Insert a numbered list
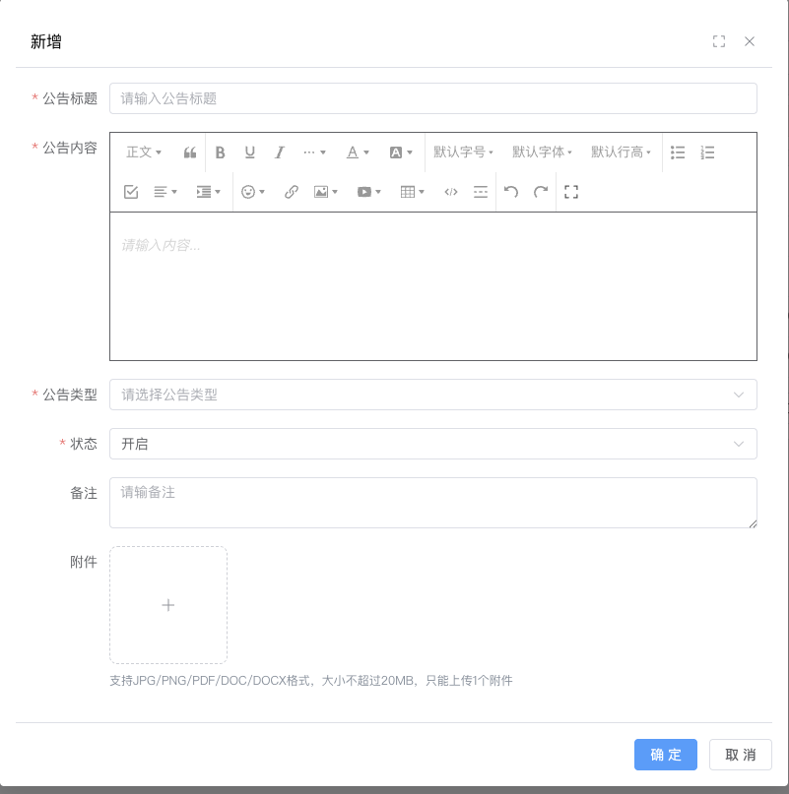Screen dimensions: 789x794 [x=707, y=153]
